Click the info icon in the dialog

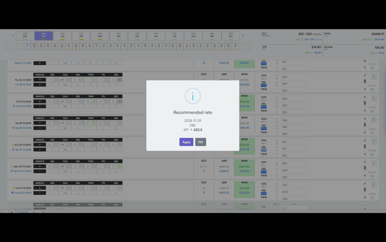click(x=193, y=96)
